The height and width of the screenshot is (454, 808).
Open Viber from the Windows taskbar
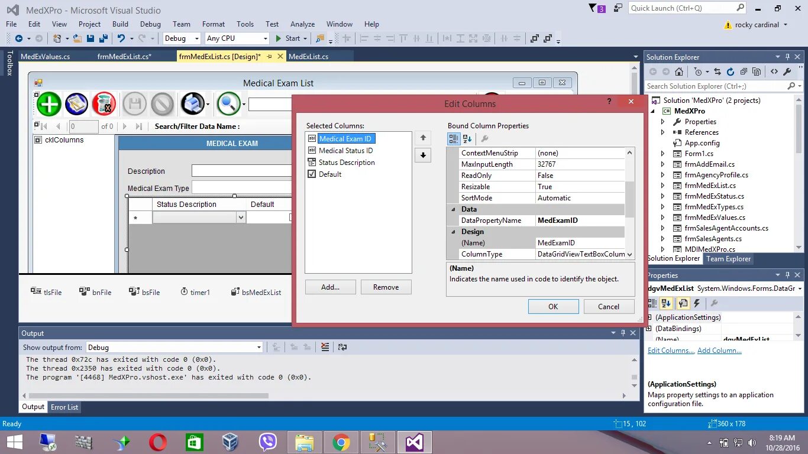268,442
